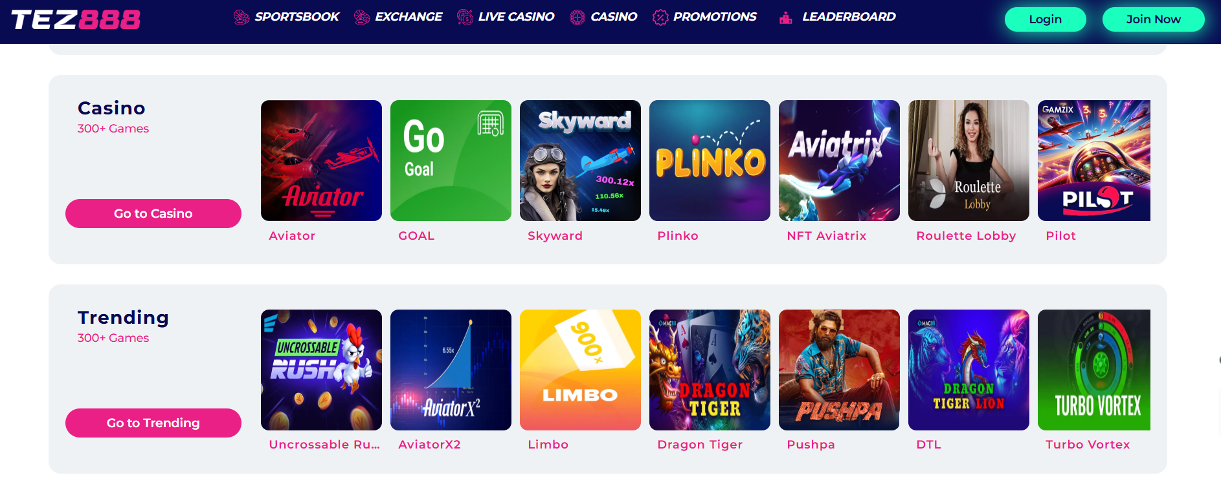
Task: Click the Promotions badge icon
Action: click(x=660, y=17)
